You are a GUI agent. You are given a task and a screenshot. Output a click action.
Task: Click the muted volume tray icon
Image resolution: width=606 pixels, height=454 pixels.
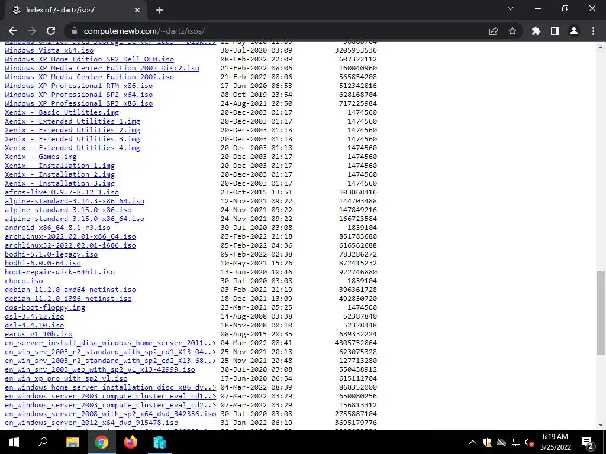click(x=529, y=442)
